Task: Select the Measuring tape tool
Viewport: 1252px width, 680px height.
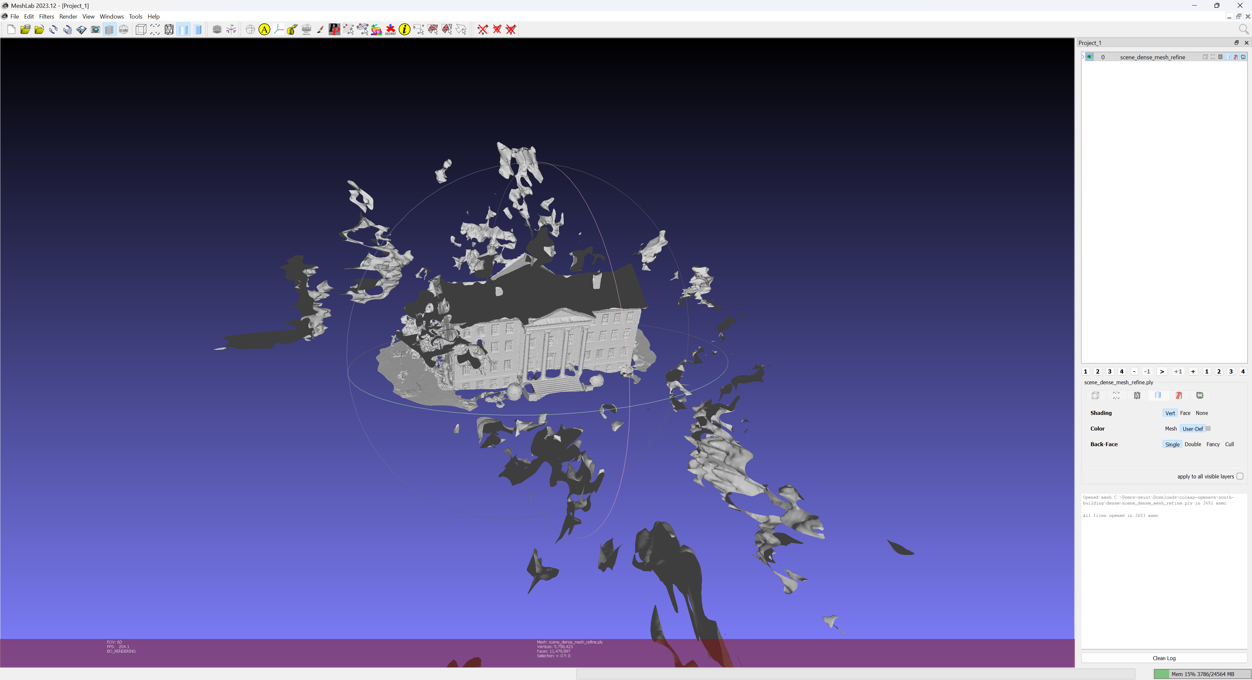Action: 292,30
